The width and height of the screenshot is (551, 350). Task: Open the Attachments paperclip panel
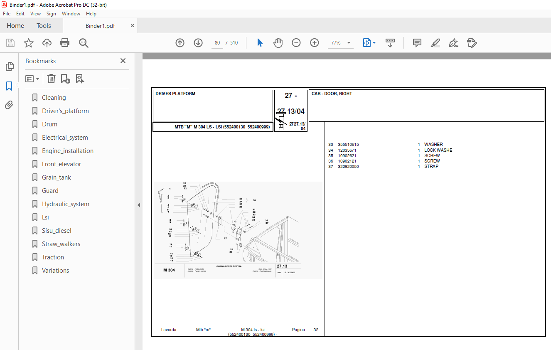tap(9, 105)
